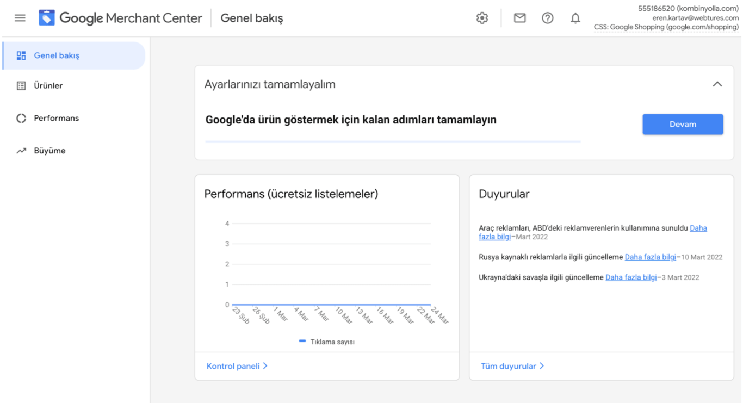Open the navigation hamburger menu

coord(20,17)
